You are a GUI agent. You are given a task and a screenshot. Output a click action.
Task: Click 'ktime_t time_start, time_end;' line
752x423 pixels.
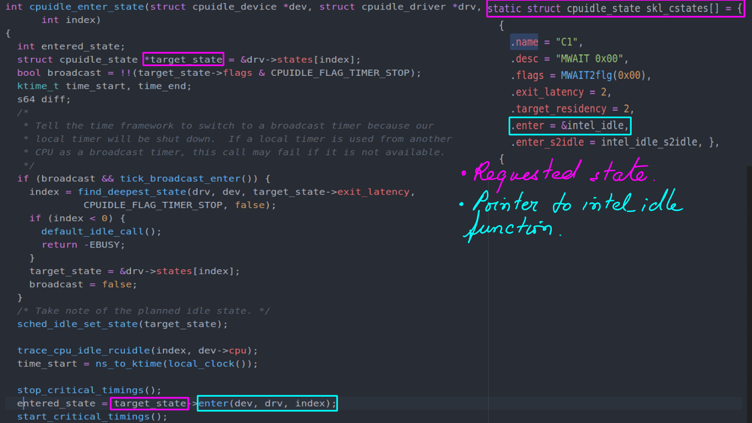point(104,86)
